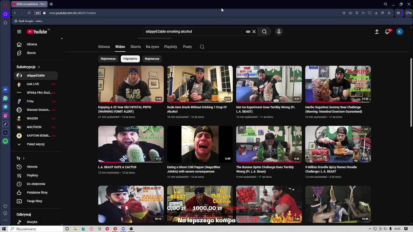Open Opera easy setup sliders icon
This screenshot has height=232, width=413.
tap(383, 13)
